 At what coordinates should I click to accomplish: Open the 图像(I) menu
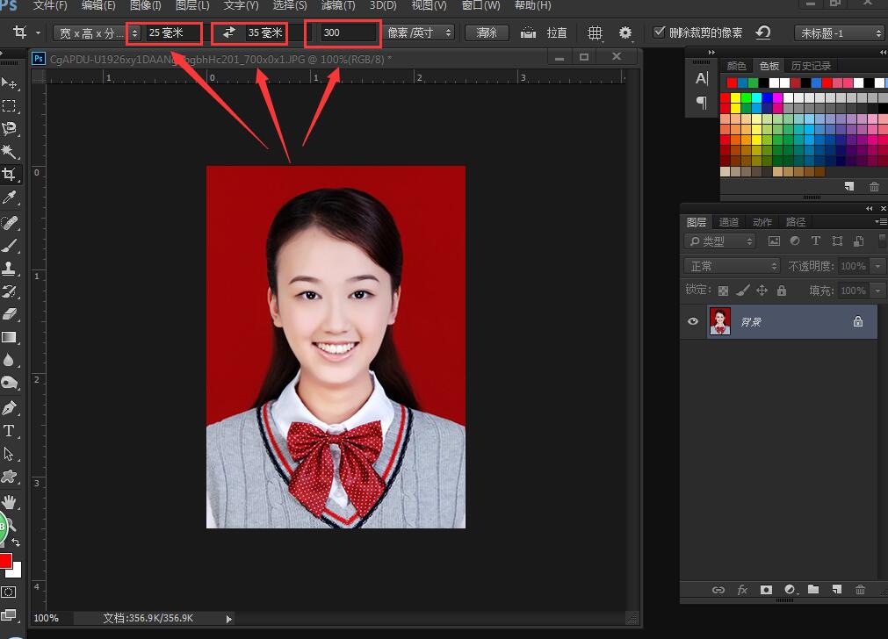(145, 5)
